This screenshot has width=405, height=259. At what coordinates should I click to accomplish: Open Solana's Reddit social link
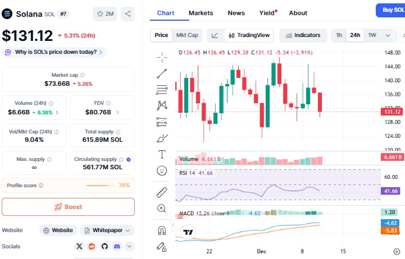point(92,246)
